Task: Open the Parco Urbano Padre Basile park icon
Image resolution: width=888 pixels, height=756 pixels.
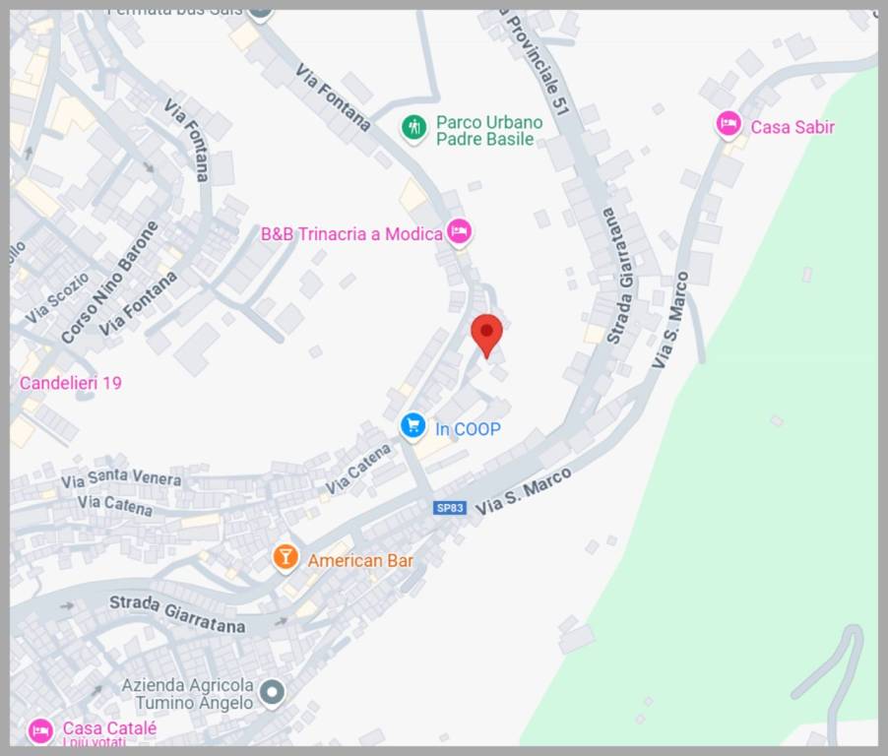Action: (x=414, y=128)
